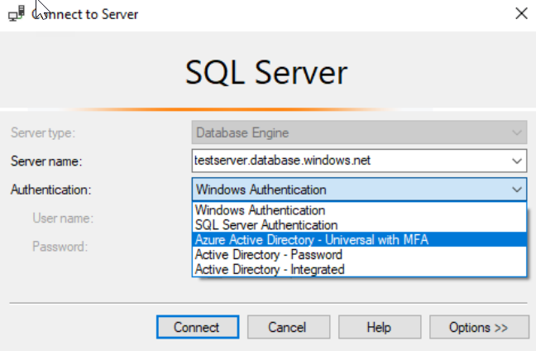Choose Windows Authentication from the open list
Image resolution: width=536 pixels, height=351 pixels.
point(260,210)
